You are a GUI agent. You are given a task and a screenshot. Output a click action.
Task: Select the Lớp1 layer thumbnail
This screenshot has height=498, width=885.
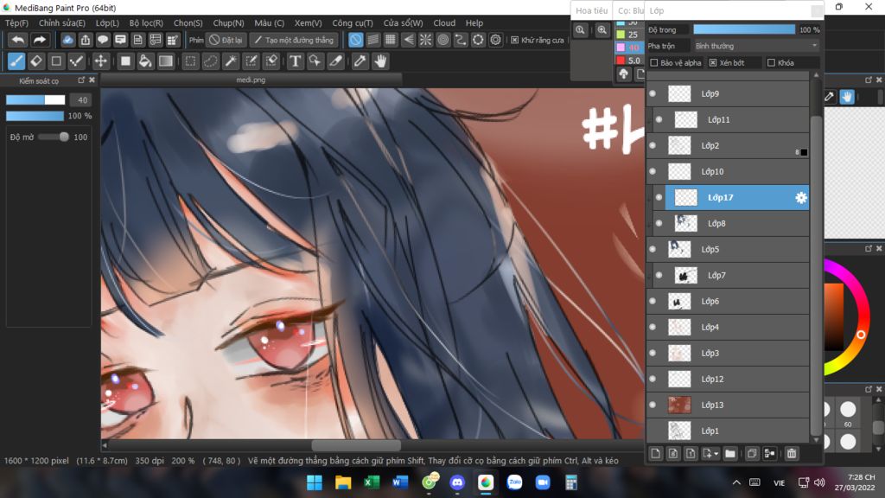coord(679,431)
